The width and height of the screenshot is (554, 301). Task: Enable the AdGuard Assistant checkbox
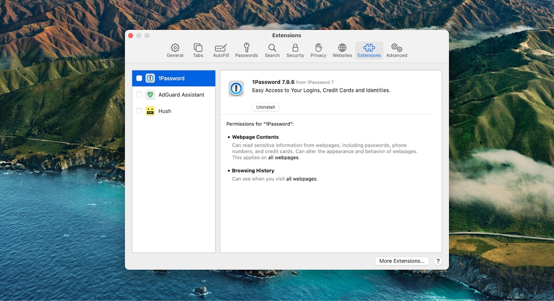[x=139, y=95]
